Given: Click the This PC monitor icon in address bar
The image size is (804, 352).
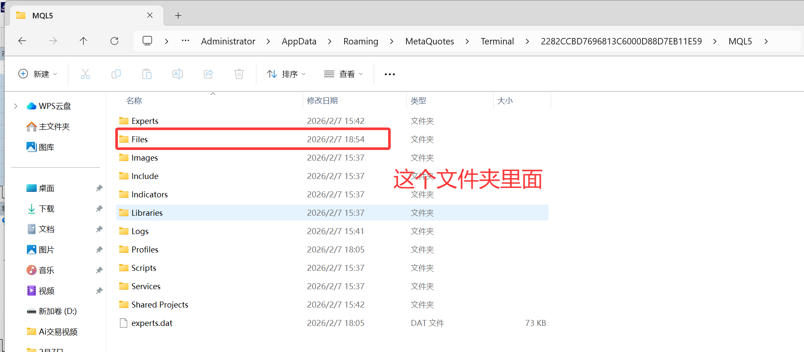Looking at the screenshot, I should click(x=147, y=41).
